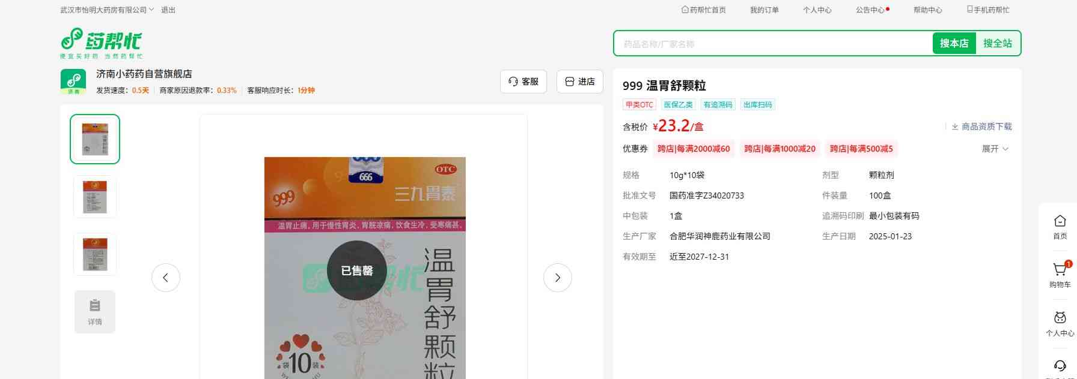Open 公告中心 in top navigation
Image resolution: width=1077 pixels, height=379 pixels.
click(870, 10)
